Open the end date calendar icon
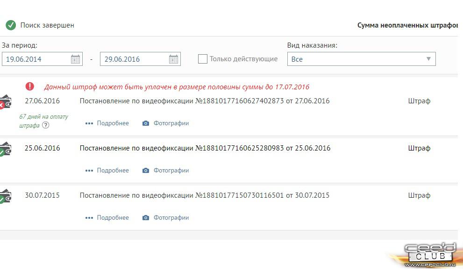463x273 pixels. [173, 59]
